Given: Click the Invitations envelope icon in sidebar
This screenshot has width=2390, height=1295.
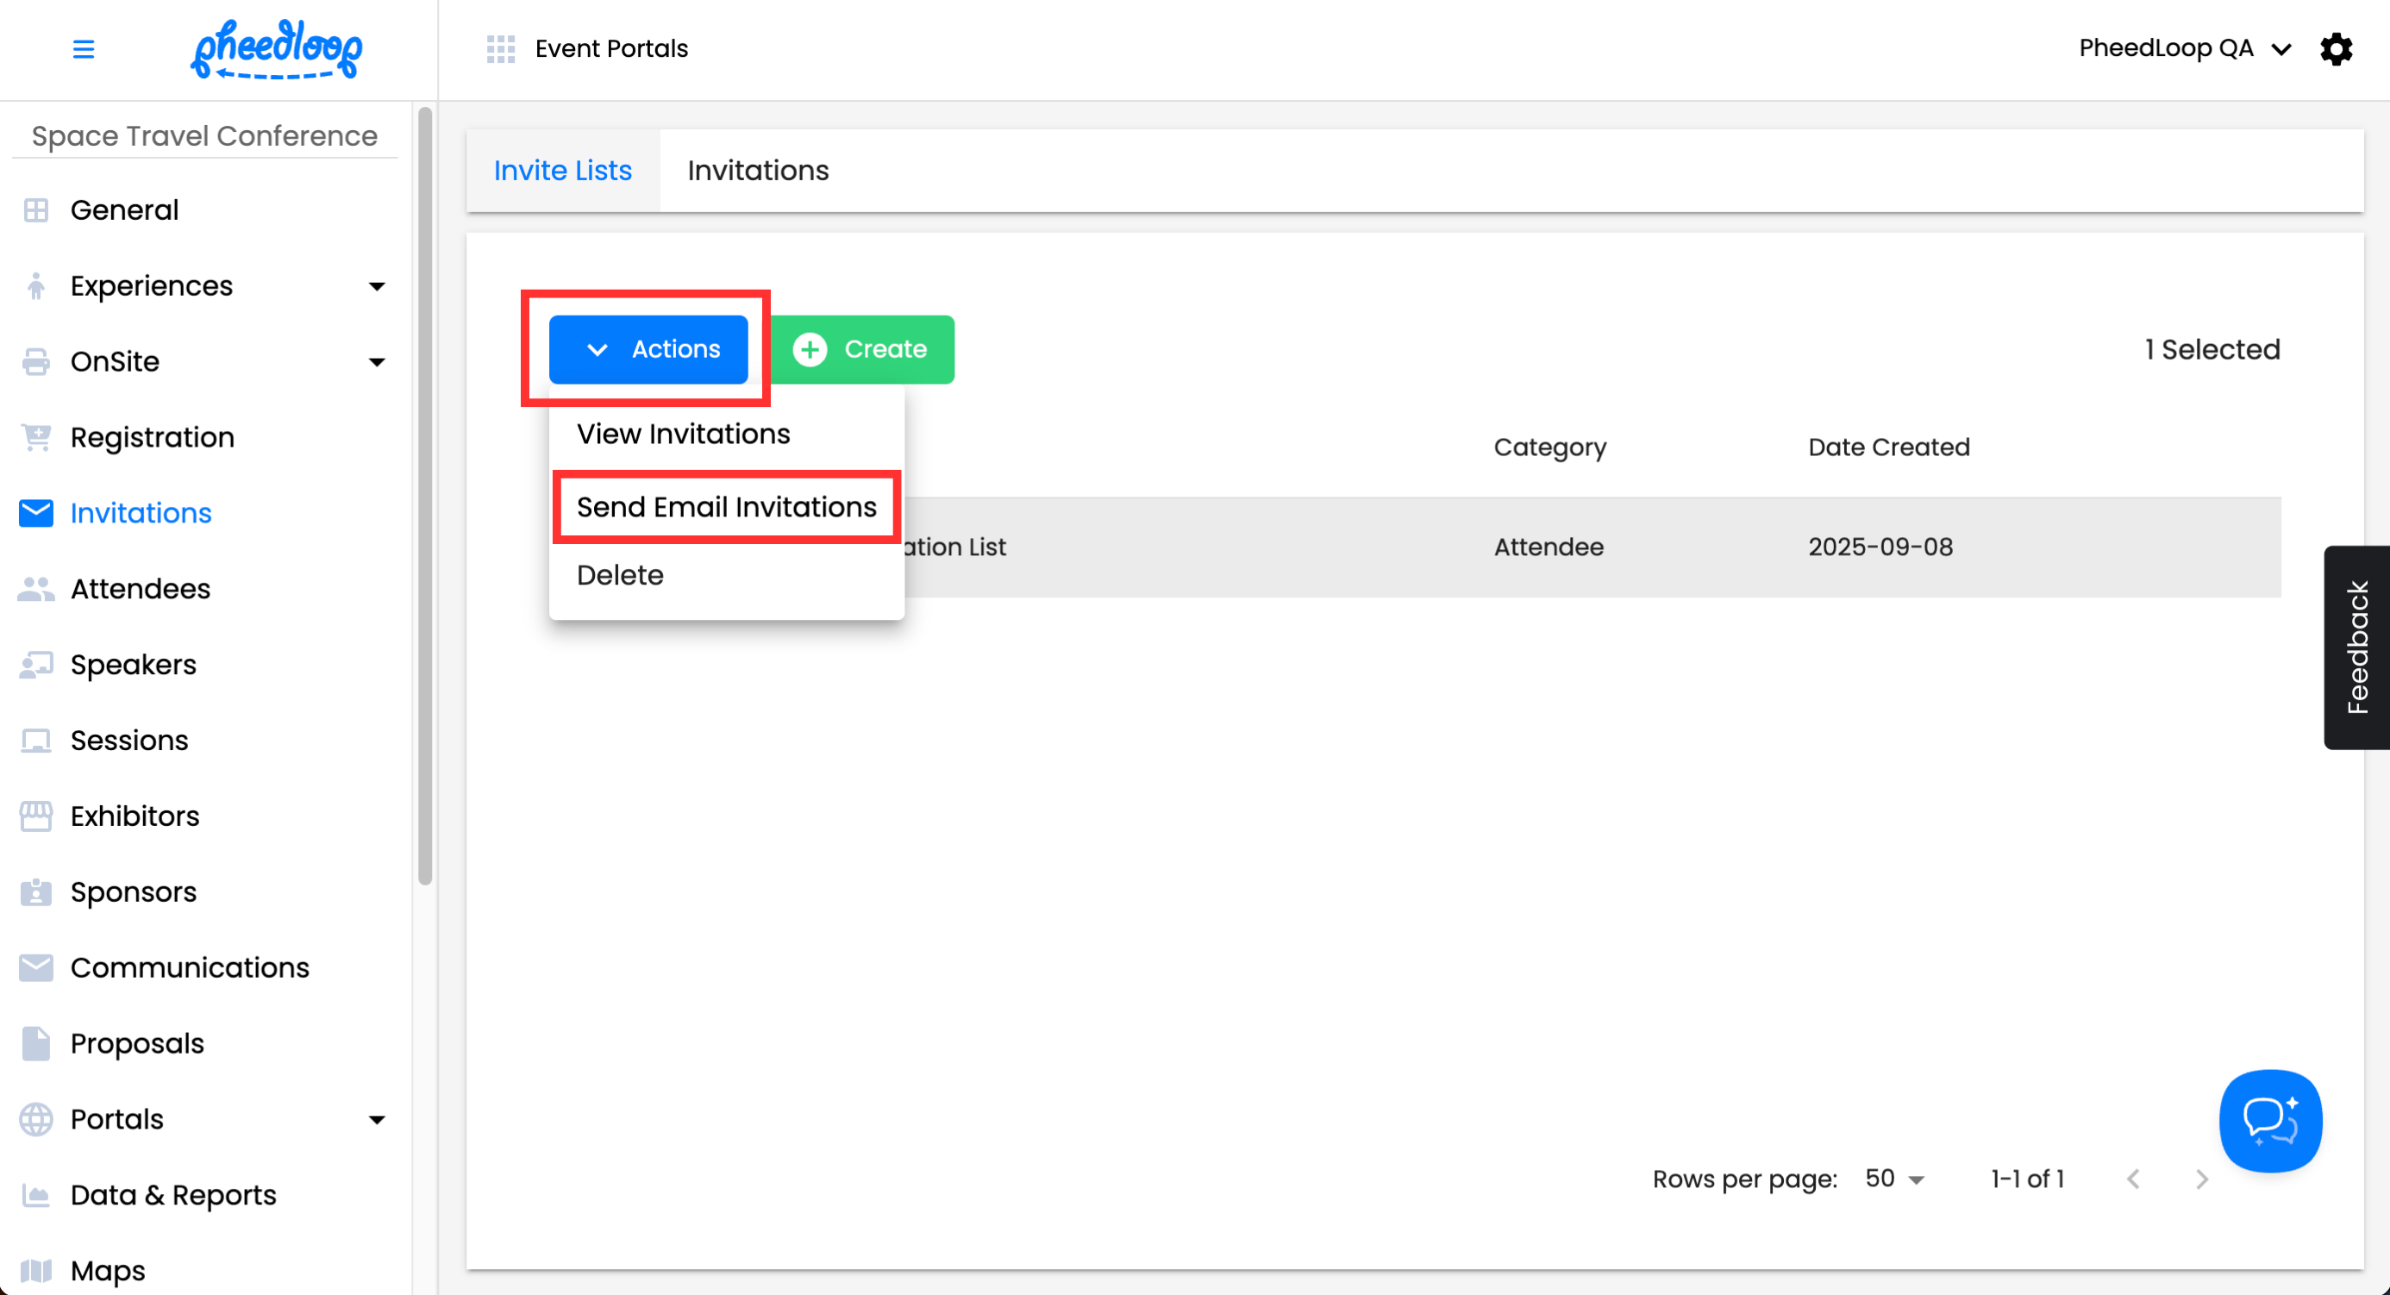Looking at the screenshot, I should 36,513.
